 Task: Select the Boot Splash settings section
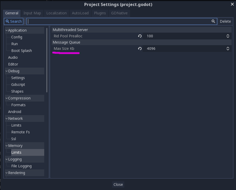22,50
